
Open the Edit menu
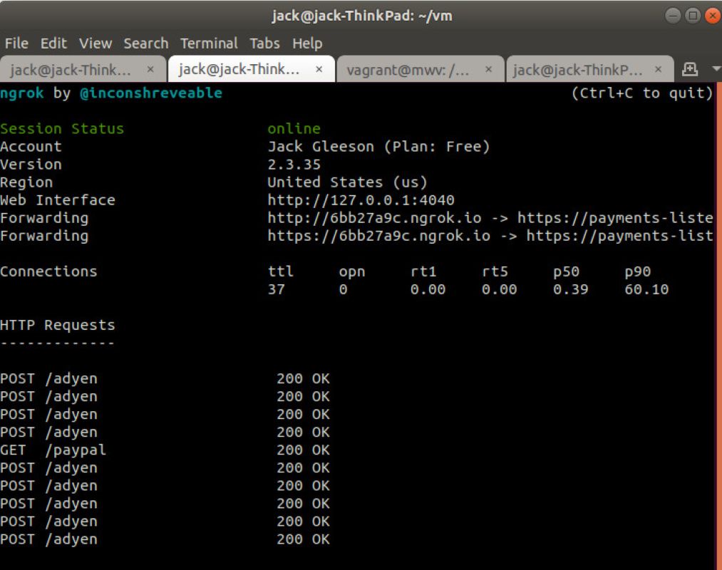click(53, 43)
